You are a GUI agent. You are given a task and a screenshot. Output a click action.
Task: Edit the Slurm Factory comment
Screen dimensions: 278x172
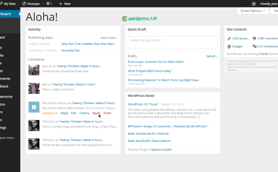(x=74, y=113)
